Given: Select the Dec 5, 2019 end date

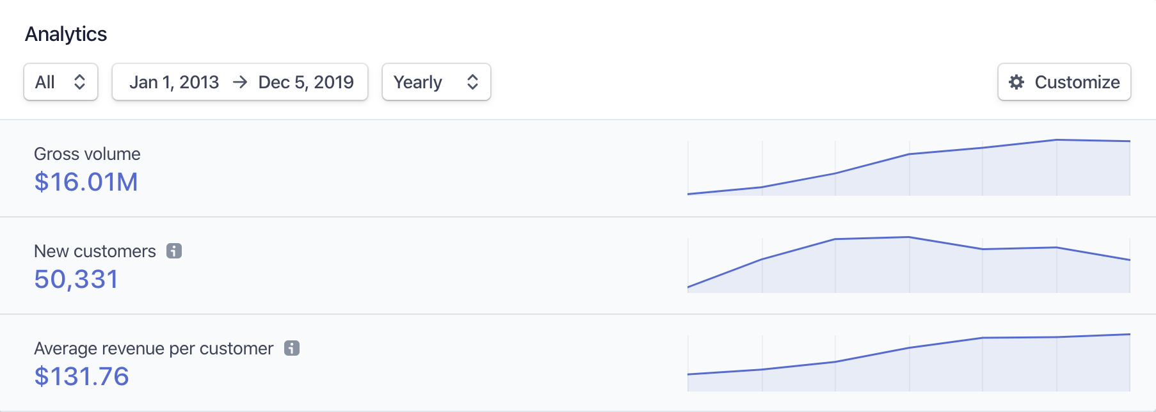Looking at the screenshot, I should (306, 82).
